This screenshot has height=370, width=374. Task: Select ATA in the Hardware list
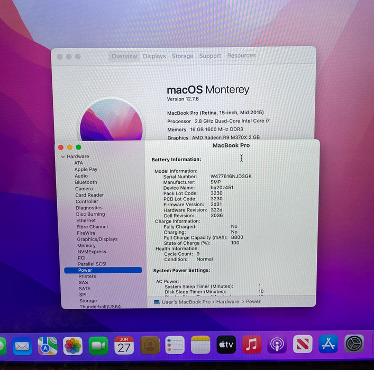[x=78, y=163]
